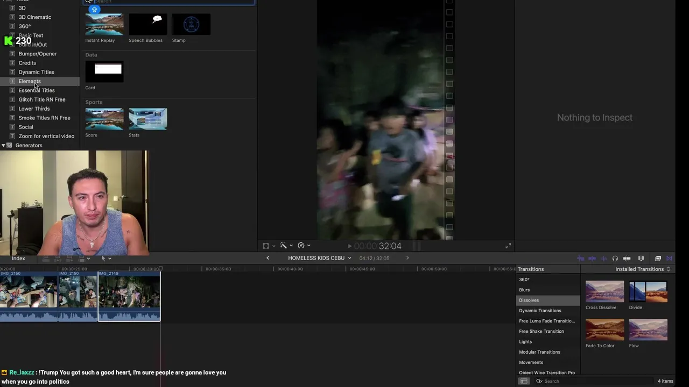This screenshot has height=387, width=689.
Task: Open the Social titles category
Action: pyautogui.click(x=26, y=127)
